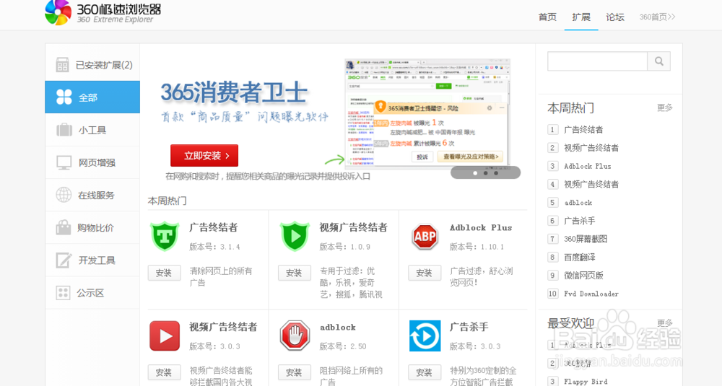
Task: Click the Adblock Plus ABP icon
Action: coord(425,237)
